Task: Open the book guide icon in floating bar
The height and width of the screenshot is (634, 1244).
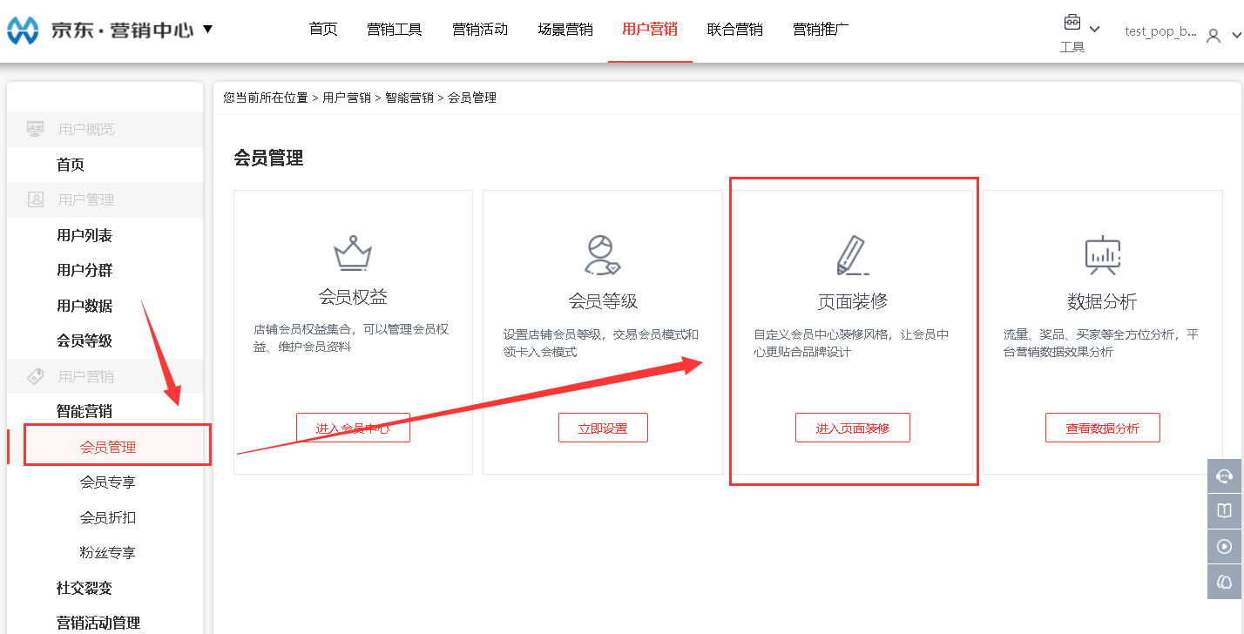Action: pyautogui.click(x=1225, y=511)
